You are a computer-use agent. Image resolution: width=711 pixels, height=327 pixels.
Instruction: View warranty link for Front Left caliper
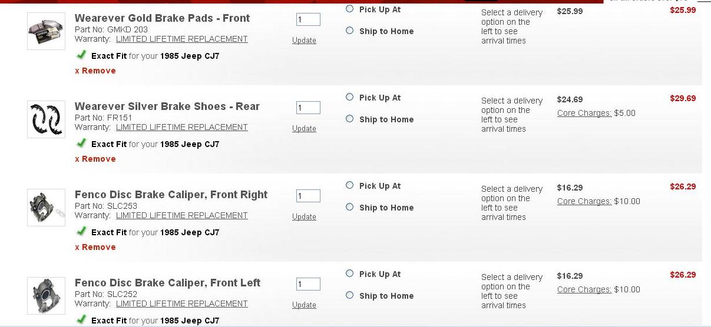[x=181, y=303]
